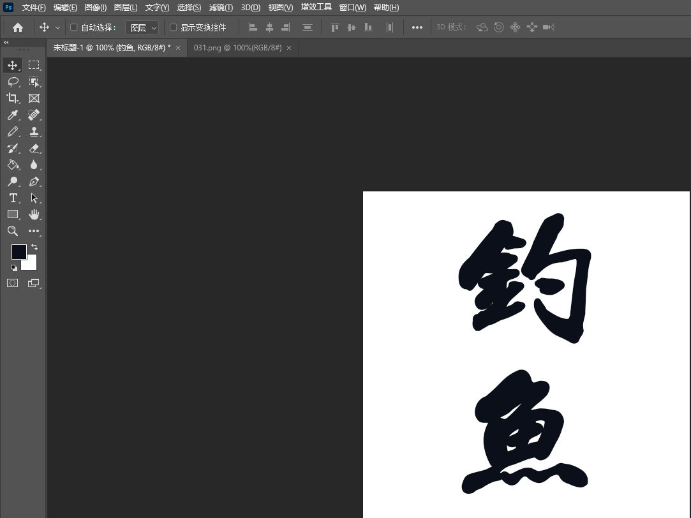This screenshot has width=691, height=518.
Task: Open the foreground color swatch
Action: 19,251
